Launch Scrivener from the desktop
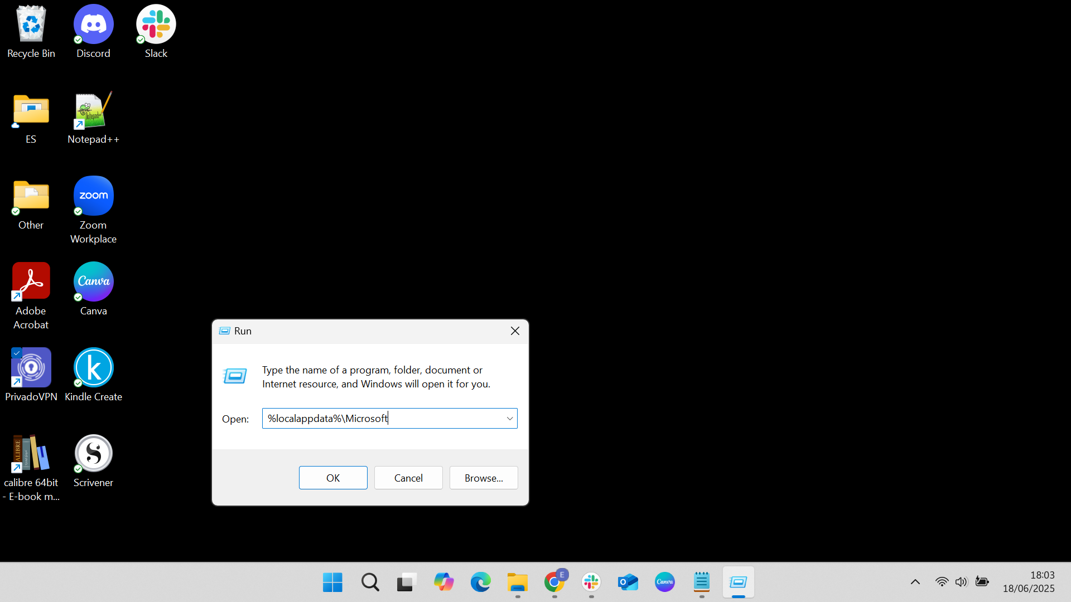Screen dimensions: 1071x602 (x=93, y=462)
